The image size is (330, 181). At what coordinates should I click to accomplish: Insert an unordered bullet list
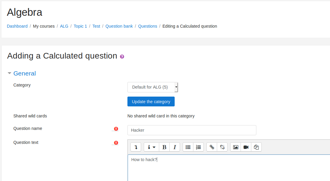pos(188,147)
